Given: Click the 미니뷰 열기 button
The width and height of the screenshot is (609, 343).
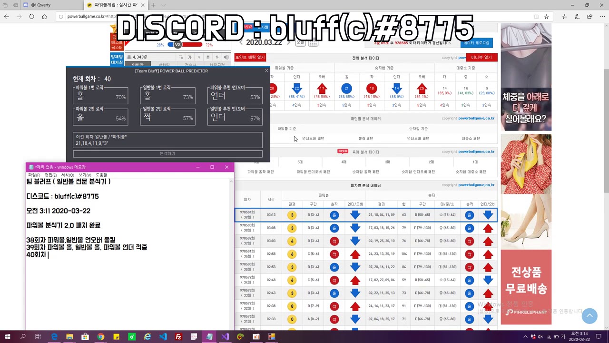Looking at the screenshot, I should coord(481,58).
